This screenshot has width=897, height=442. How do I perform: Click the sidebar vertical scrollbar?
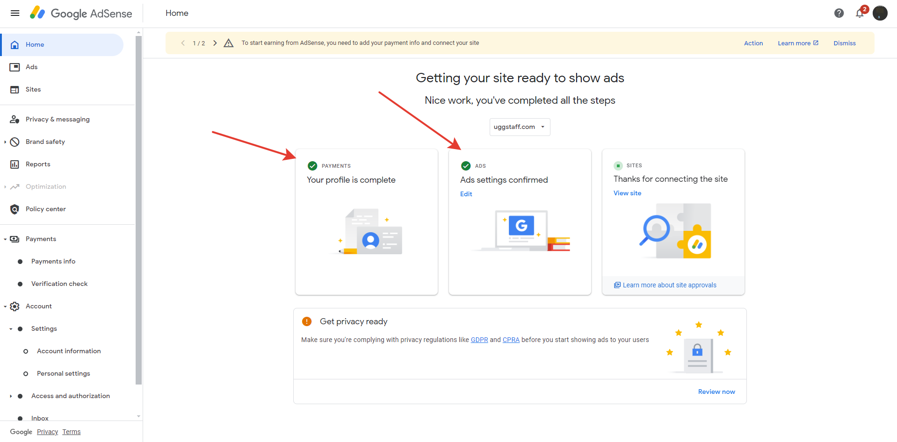[x=138, y=210]
